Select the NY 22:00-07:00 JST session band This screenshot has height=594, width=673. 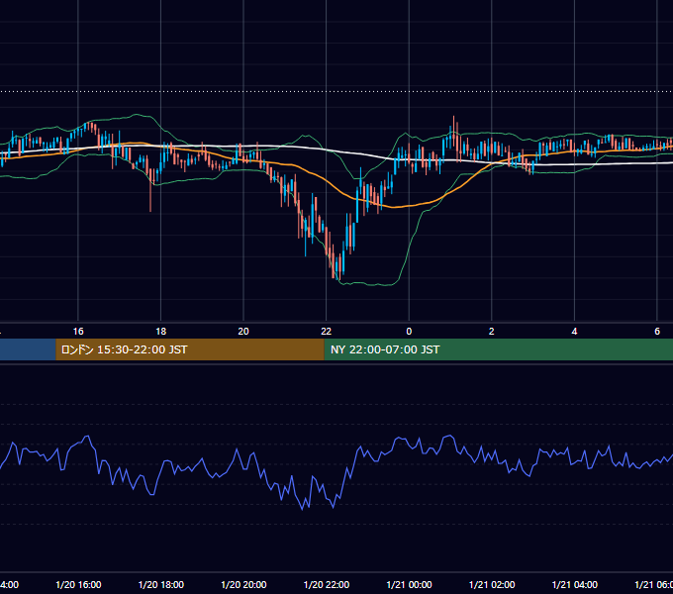click(x=498, y=349)
